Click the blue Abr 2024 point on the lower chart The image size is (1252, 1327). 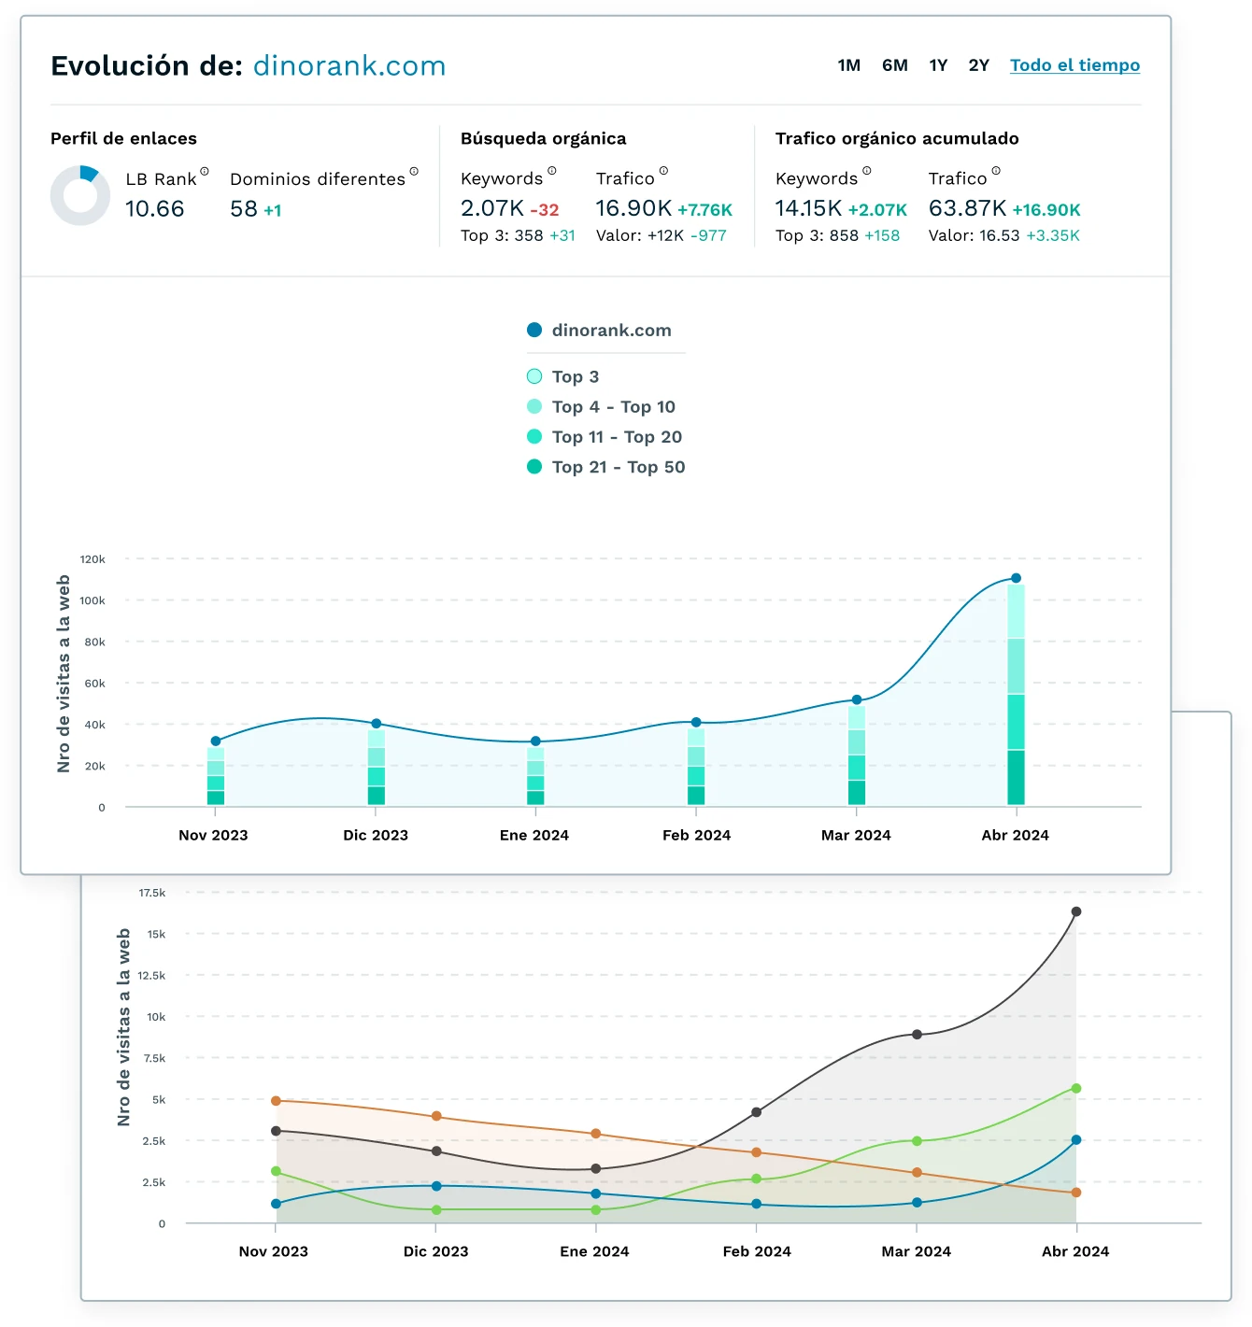[x=1076, y=1140]
